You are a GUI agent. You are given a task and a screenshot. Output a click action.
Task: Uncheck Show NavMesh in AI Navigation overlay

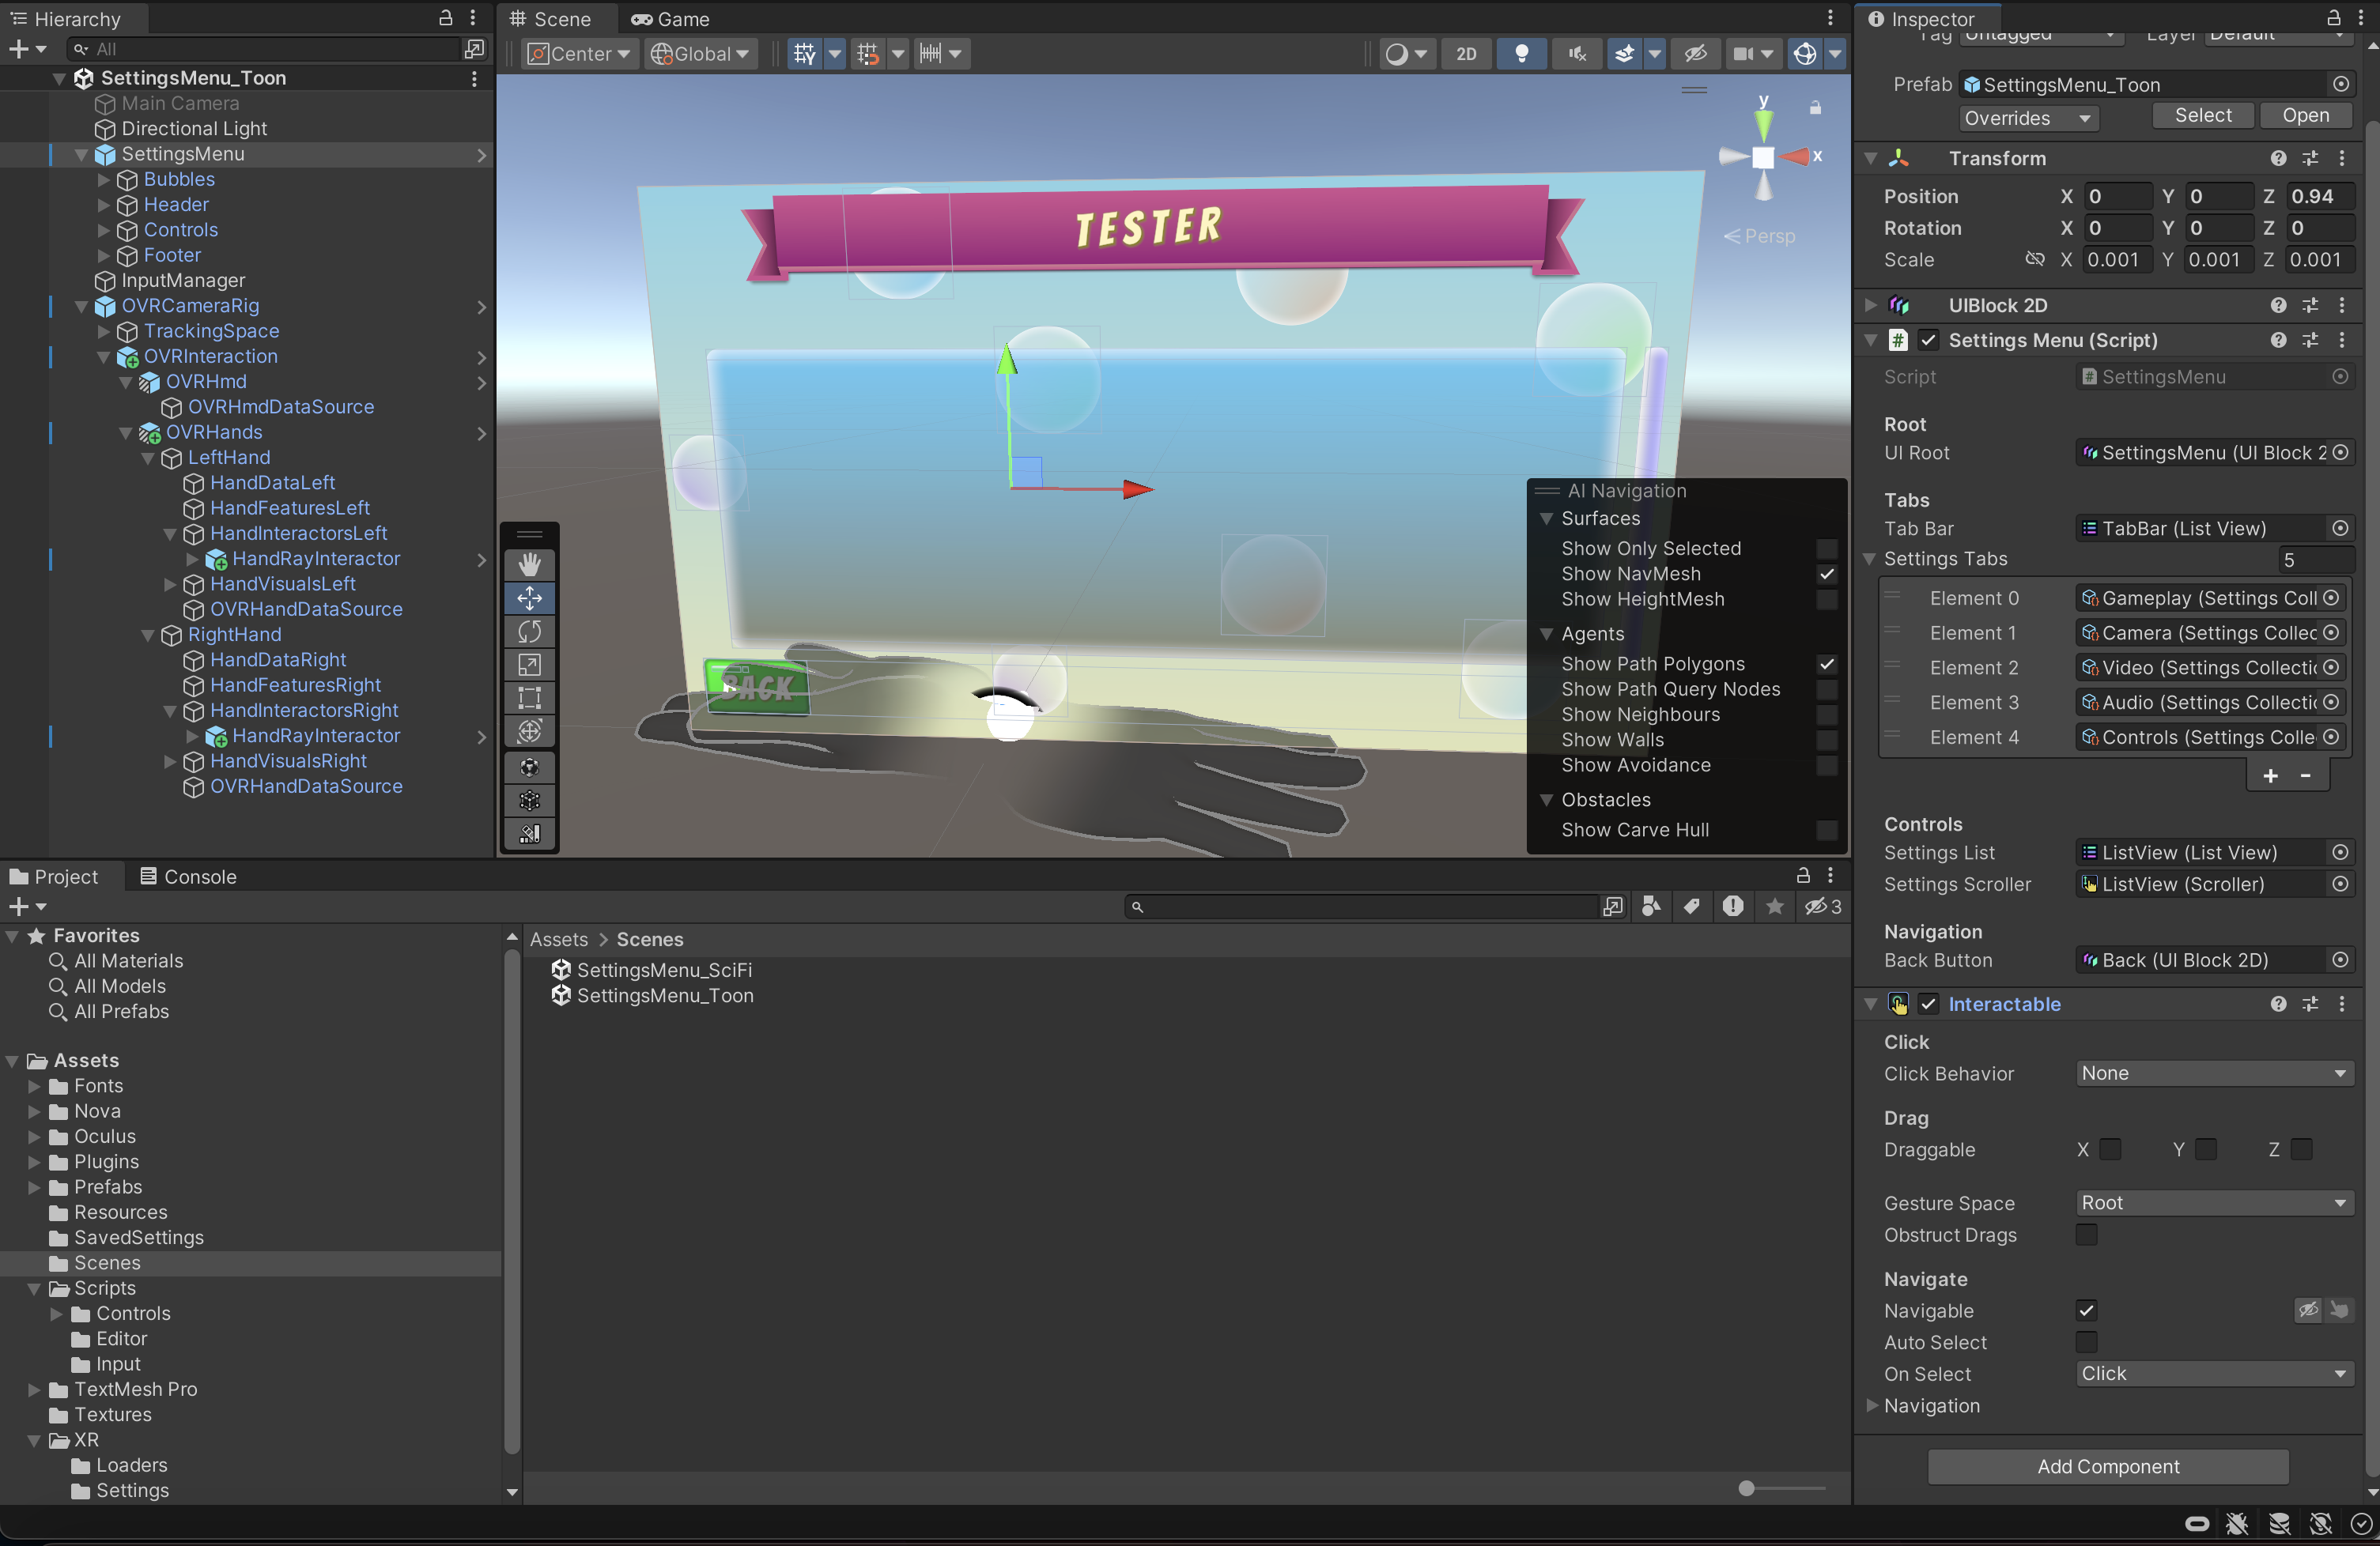[x=1827, y=574]
